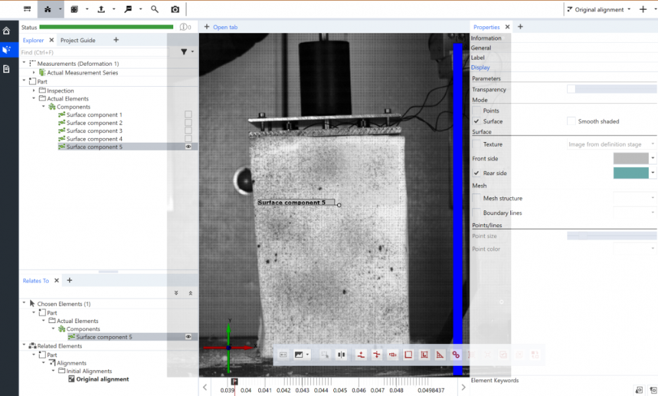
Task: Click the camera snapshot icon in top toolbar
Action: point(175,9)
